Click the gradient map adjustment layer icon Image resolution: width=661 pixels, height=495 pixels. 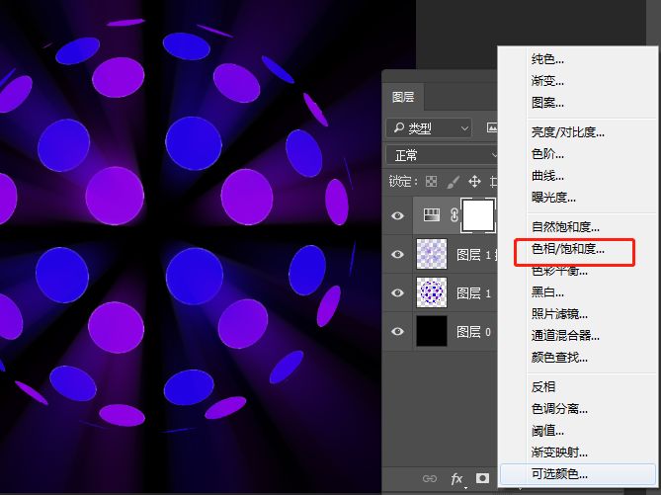(431, 215)
